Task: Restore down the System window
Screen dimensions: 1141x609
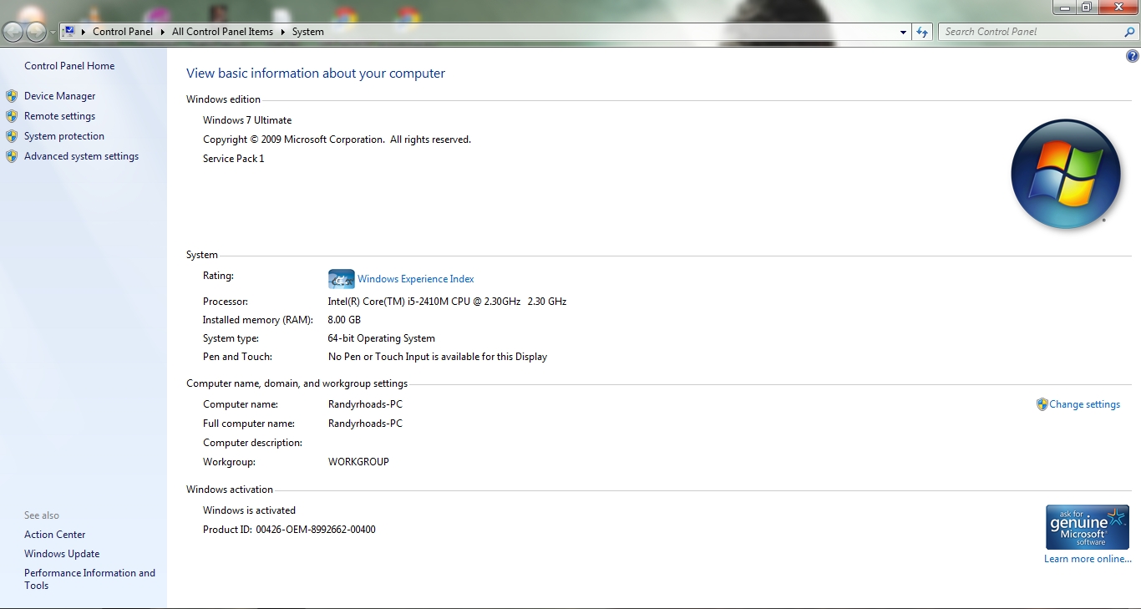Action: pos(1087,8)
